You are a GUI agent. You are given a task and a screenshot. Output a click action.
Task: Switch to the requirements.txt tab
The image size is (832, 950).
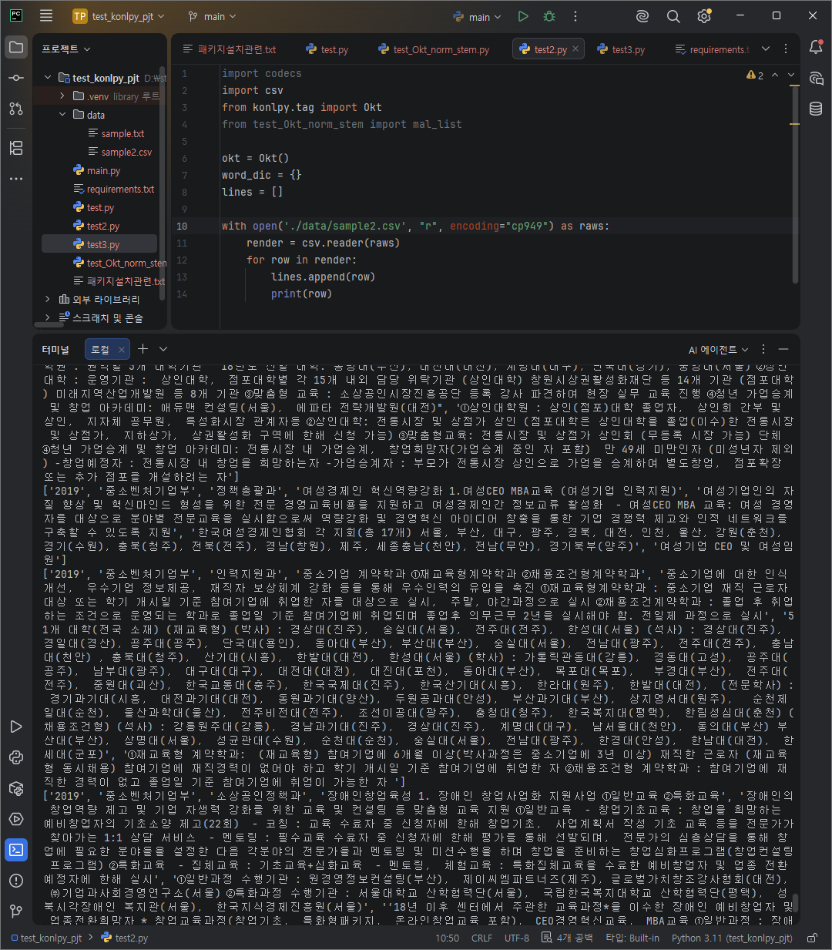pyautogui.click(x=712, y=49)
